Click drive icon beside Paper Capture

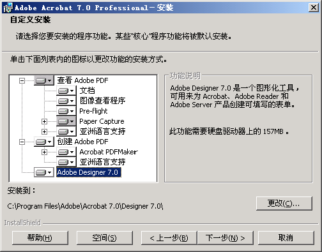coord(66,121)
